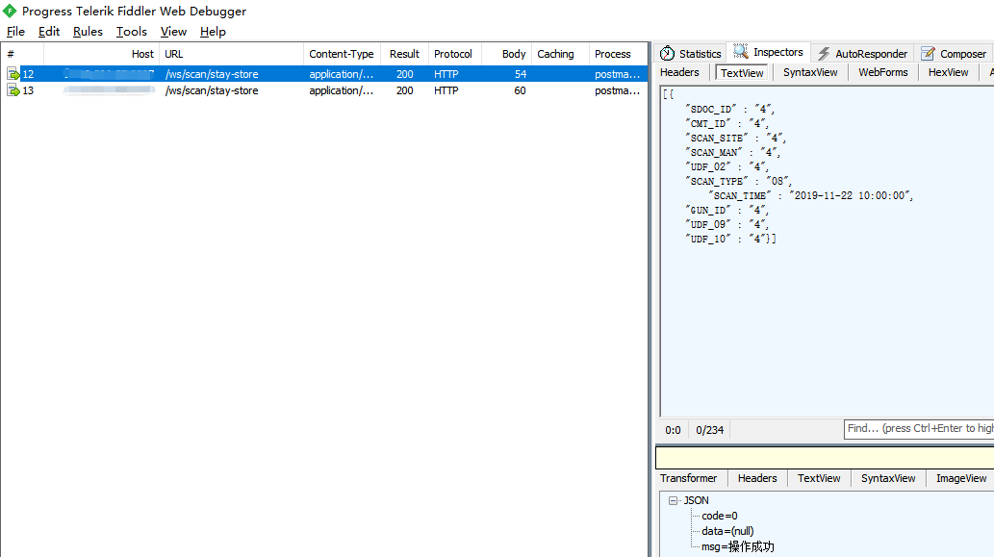
Task: Click the green arrow icon beside session 12
Action: pos(13,73)
